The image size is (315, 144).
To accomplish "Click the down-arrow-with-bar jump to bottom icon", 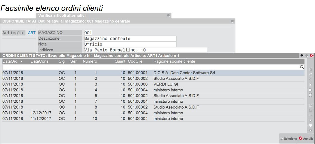I will click(x=311, y=130).
